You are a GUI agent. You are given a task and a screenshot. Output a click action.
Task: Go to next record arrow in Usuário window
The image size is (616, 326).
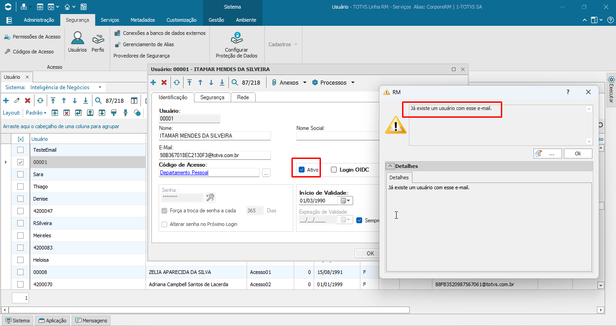coord(211,82)
